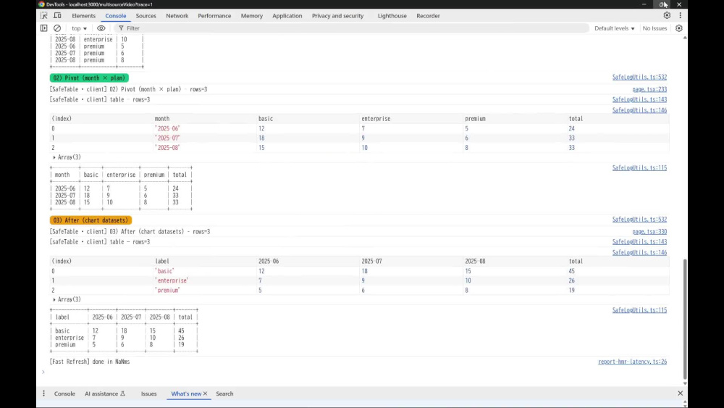
Task: Open drawer three-dot menu beside the Console tab
Action: [44, 394]
